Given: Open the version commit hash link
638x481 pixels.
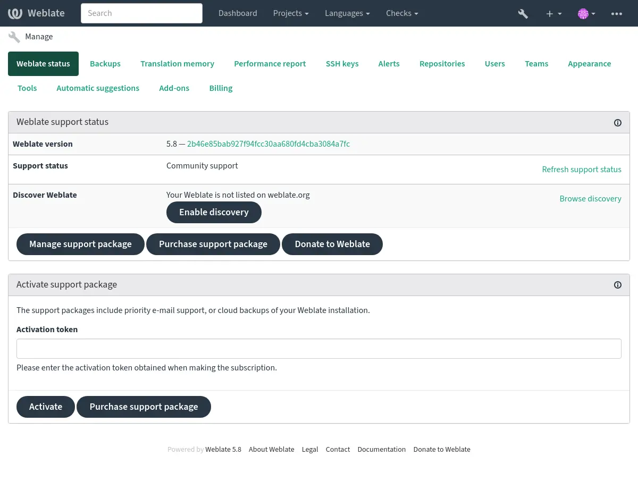Looking at the screenshot, I should point(268,144).
